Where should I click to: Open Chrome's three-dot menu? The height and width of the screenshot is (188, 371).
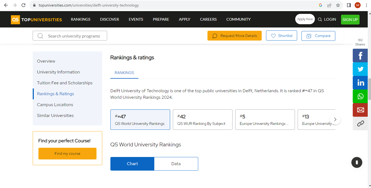point(366,5)
